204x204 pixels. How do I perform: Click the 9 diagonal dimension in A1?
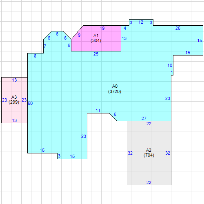(x=79, y=35)
